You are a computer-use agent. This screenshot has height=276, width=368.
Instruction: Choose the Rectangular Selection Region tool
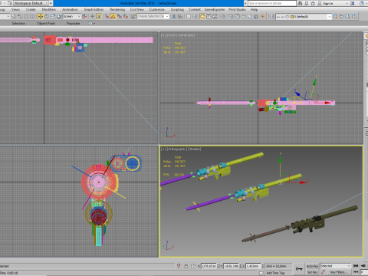[26, 16]
